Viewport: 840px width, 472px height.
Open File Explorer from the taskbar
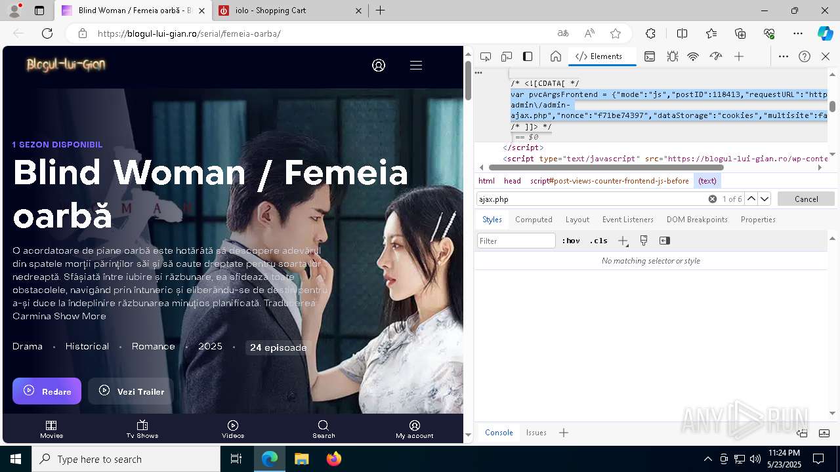click(x=302, y=459)
